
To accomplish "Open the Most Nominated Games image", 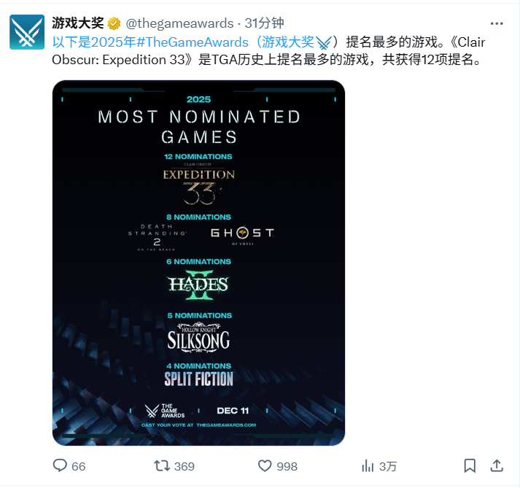I will (198, 263).
